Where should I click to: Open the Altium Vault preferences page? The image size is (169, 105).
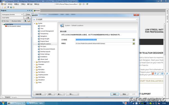pos(44,59)
